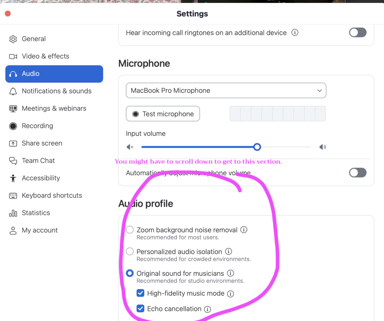
Task: Uncheck the Echo cancellation checkbox
Action: pos(140,309)
